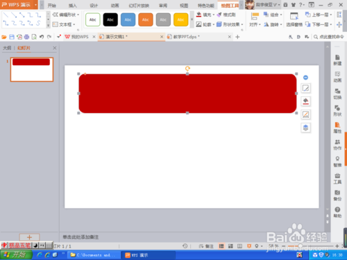This screenshot has width=347, height=260.
Task: Open 形状 shapes in right sidebar
Action: (x=337, y=111)
